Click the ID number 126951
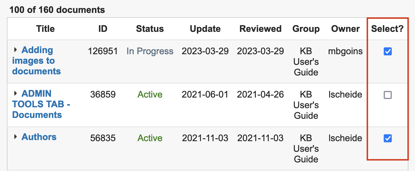The width and height of the screenshot is (415, 171). point(103,51)
